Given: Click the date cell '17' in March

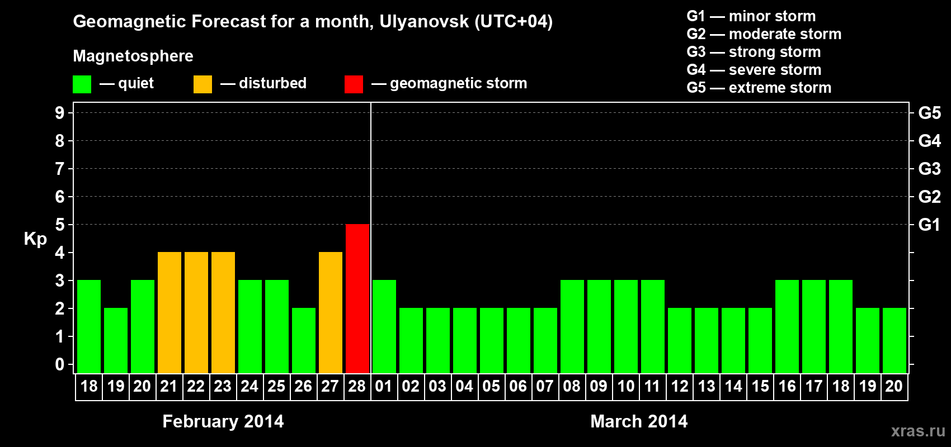Looking at the screenshot, I should [x=814, y=387].
